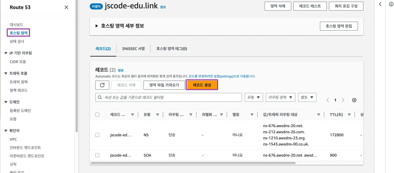Select SOA record name jscode-ed… cell

[121, 155]
